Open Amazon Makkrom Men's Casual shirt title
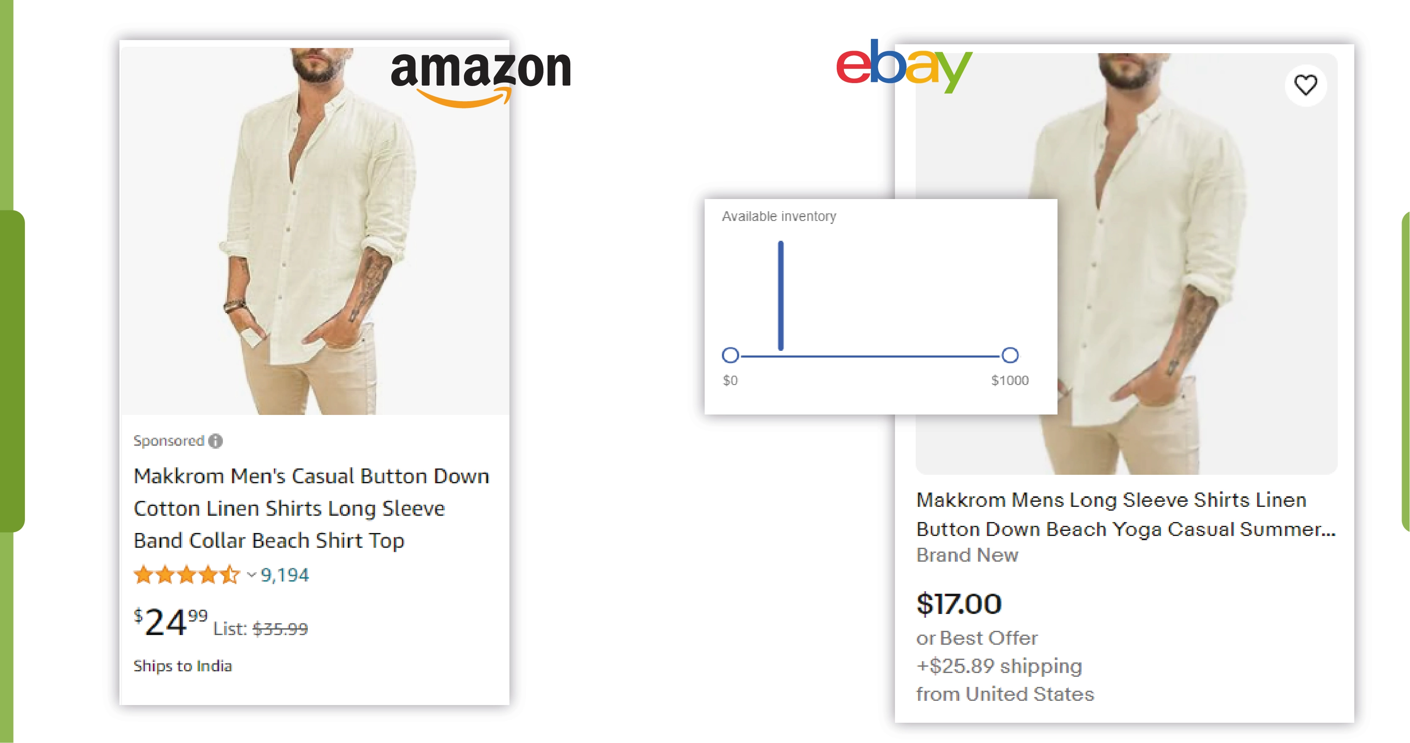The width and height of the screenshot is (1410, 743). point(311,508)
